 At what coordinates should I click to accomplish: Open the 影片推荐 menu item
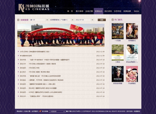pos(80,11)
